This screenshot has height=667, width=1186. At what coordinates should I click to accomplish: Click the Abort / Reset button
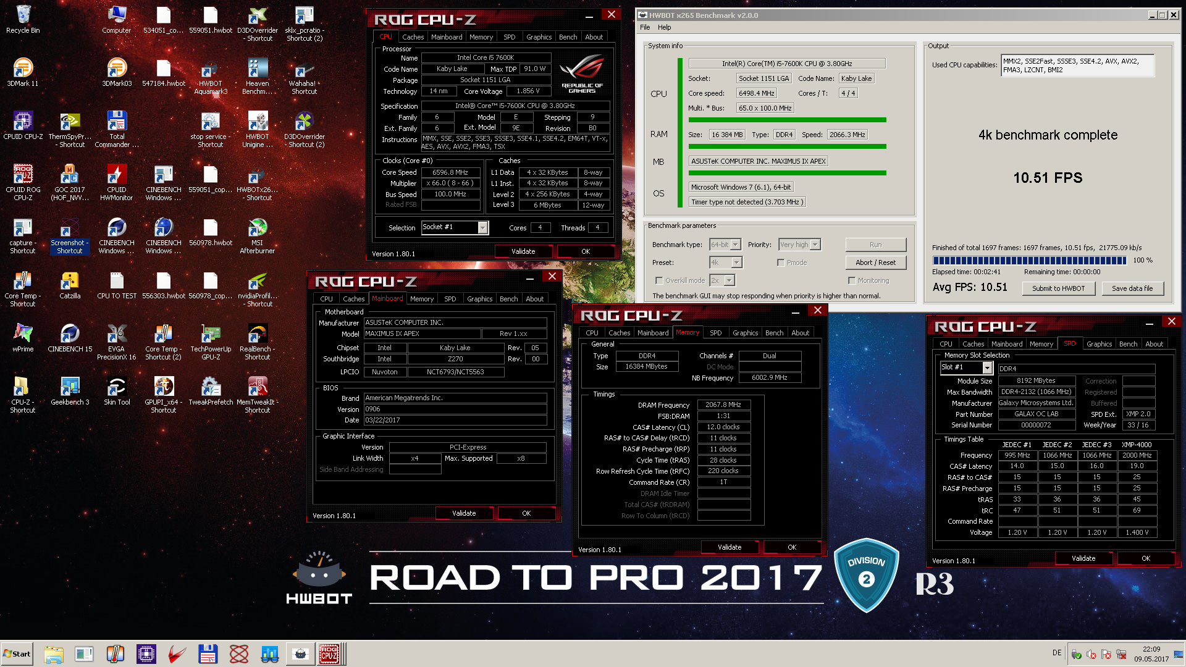(x=875, y=262)
